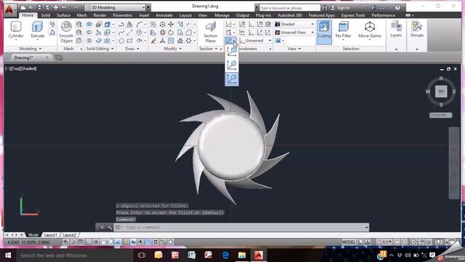Click the annotation scale 1:1 dropdown
465x262 pixels.
[x=384, y=242]
